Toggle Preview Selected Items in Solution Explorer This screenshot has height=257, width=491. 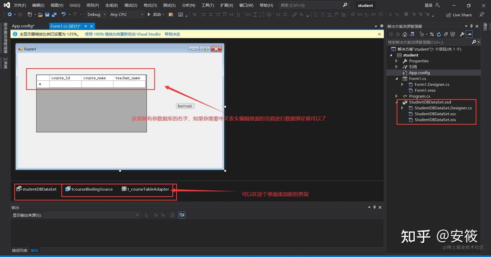469,34
